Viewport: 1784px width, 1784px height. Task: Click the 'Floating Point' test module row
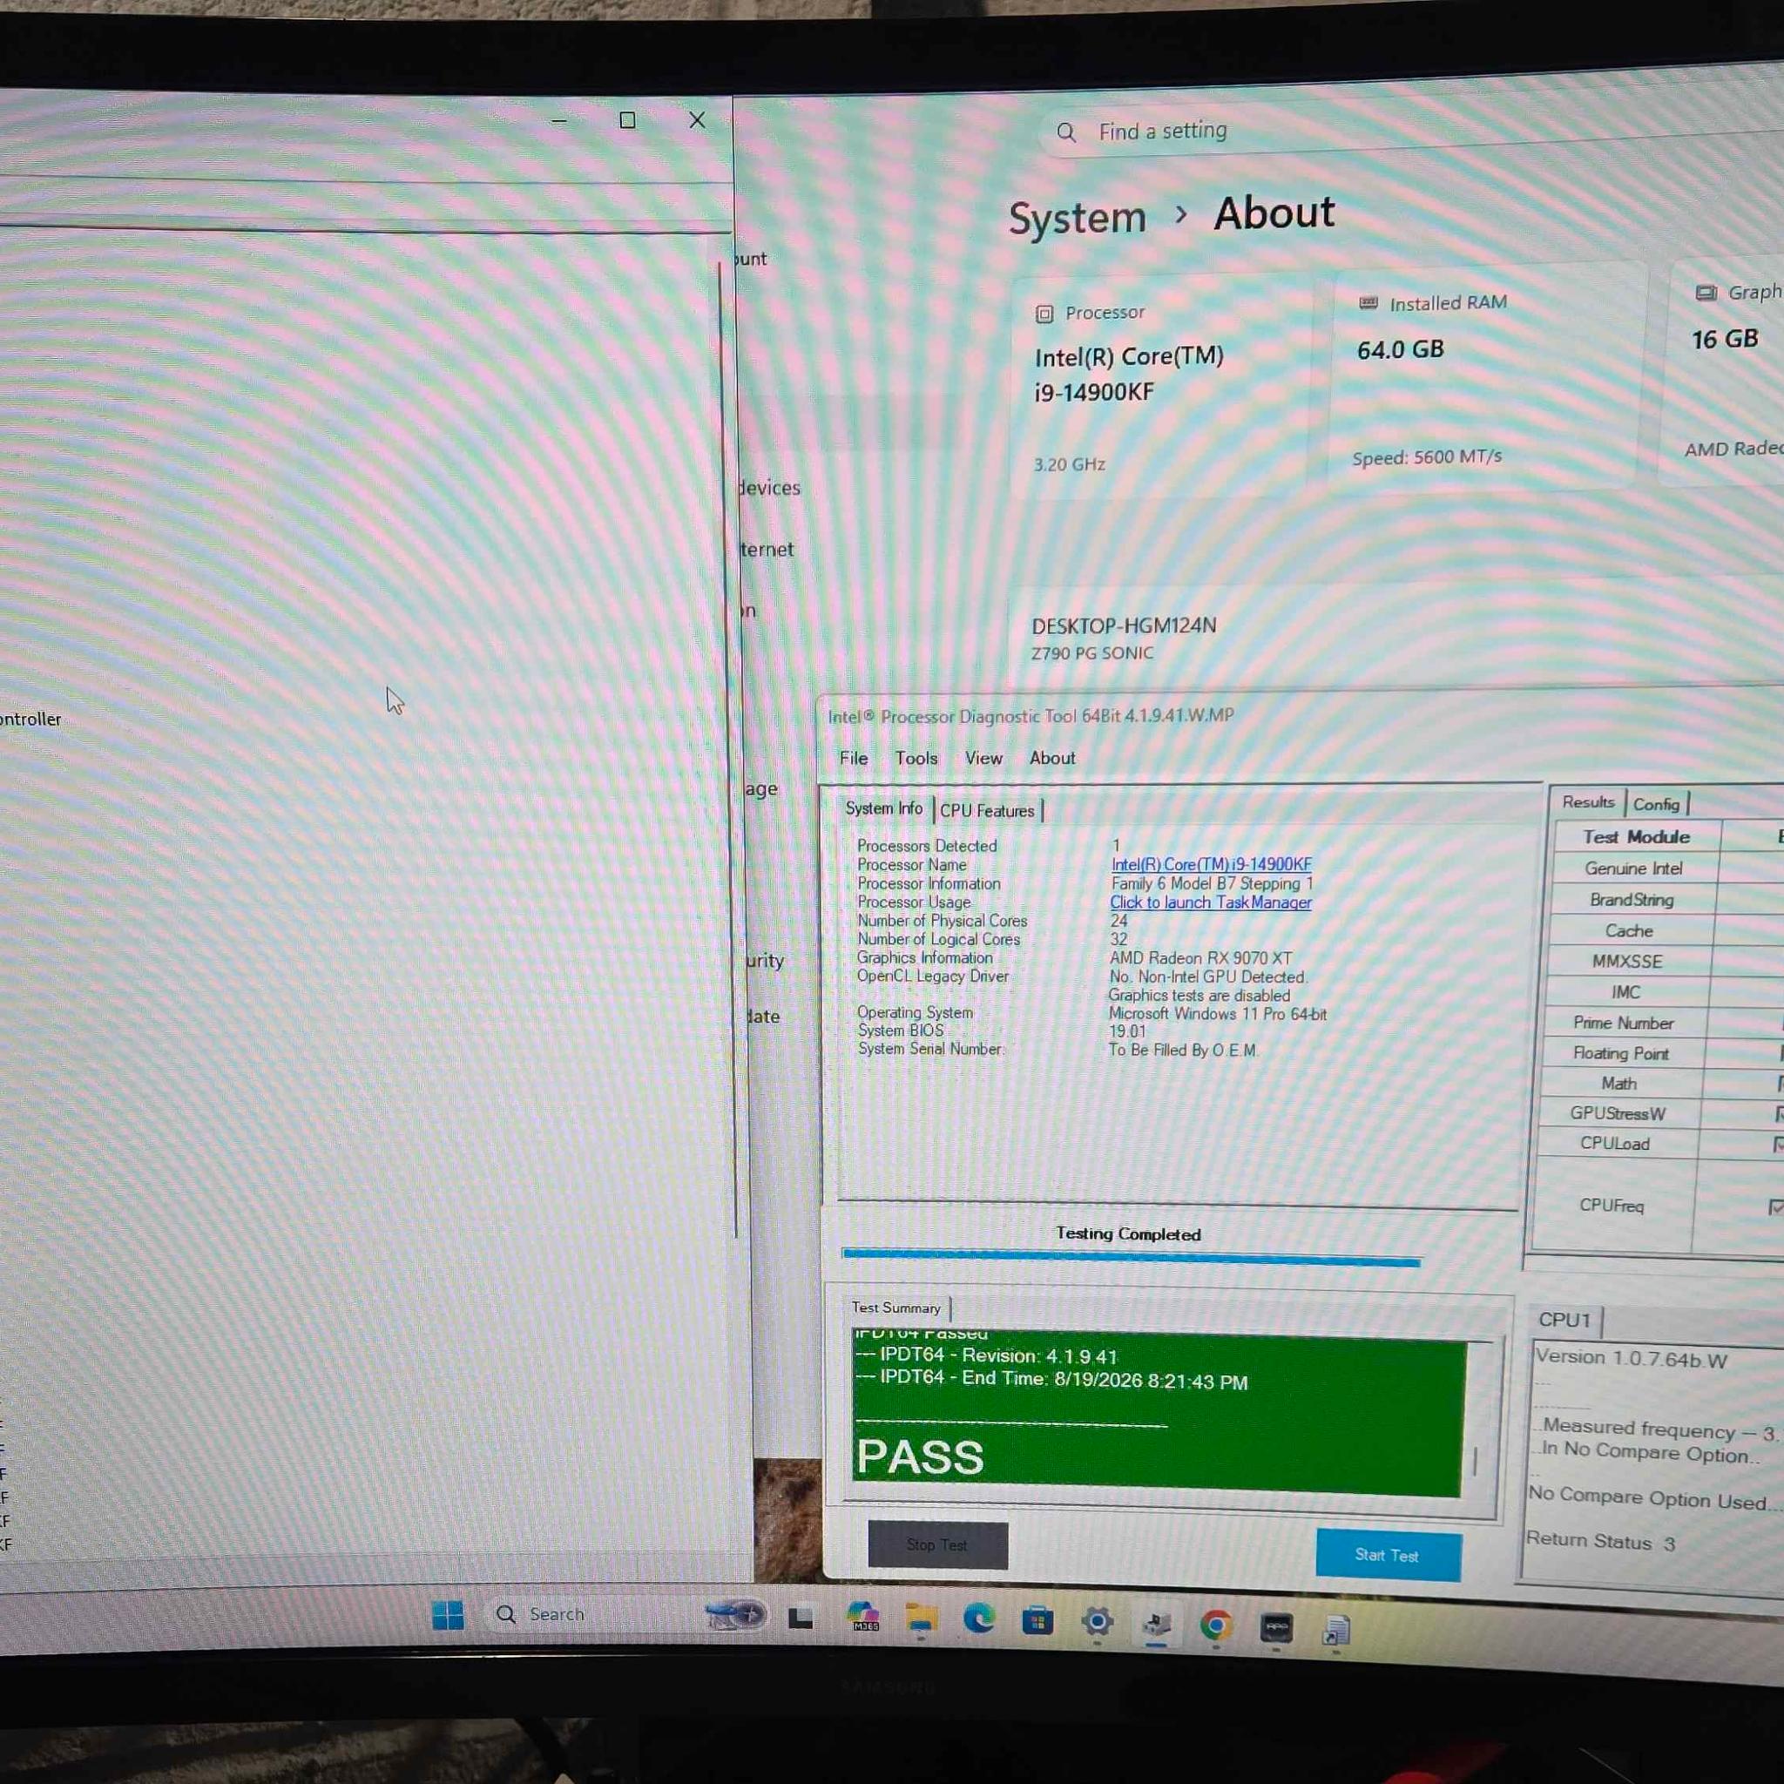[1620, 1054]
